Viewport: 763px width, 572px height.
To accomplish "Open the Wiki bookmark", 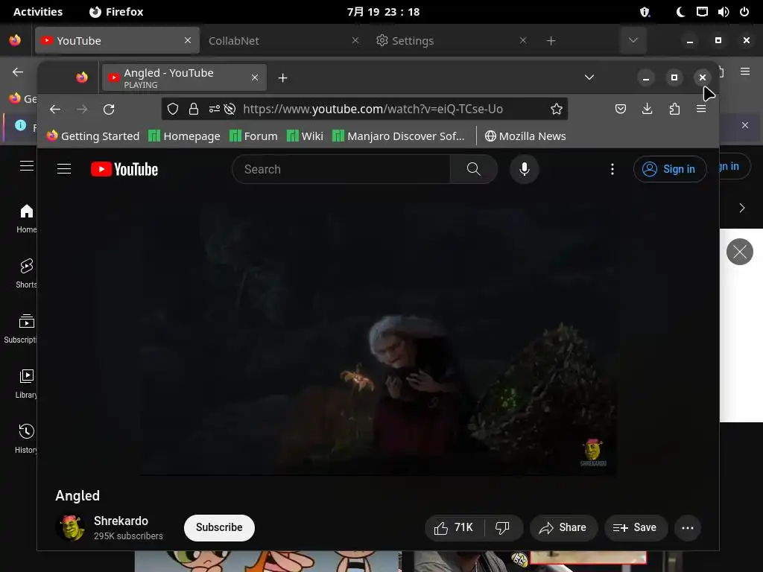I will [x=305, y=136].
